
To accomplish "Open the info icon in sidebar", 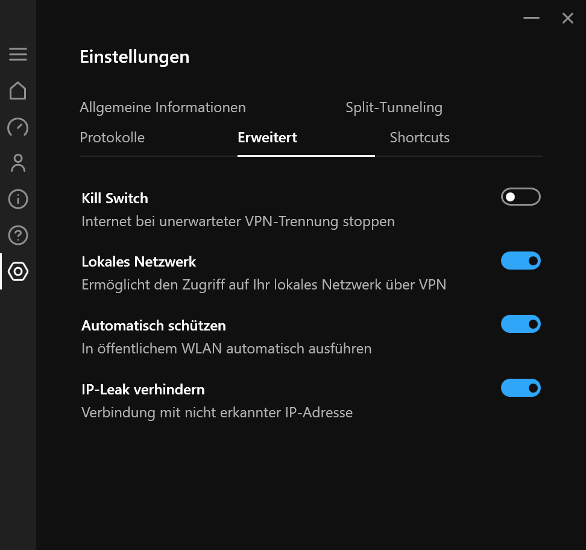I will tap(18, 199).
